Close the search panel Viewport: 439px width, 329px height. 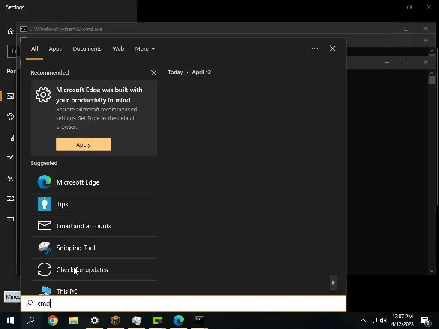point(333,48)
